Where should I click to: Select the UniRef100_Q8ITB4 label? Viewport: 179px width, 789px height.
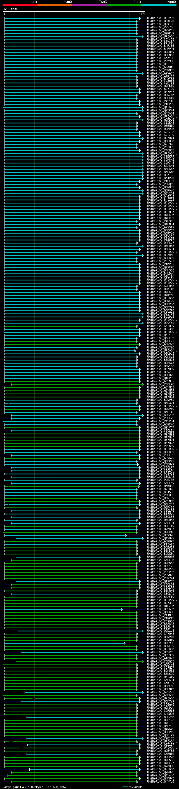click(160, 314)
